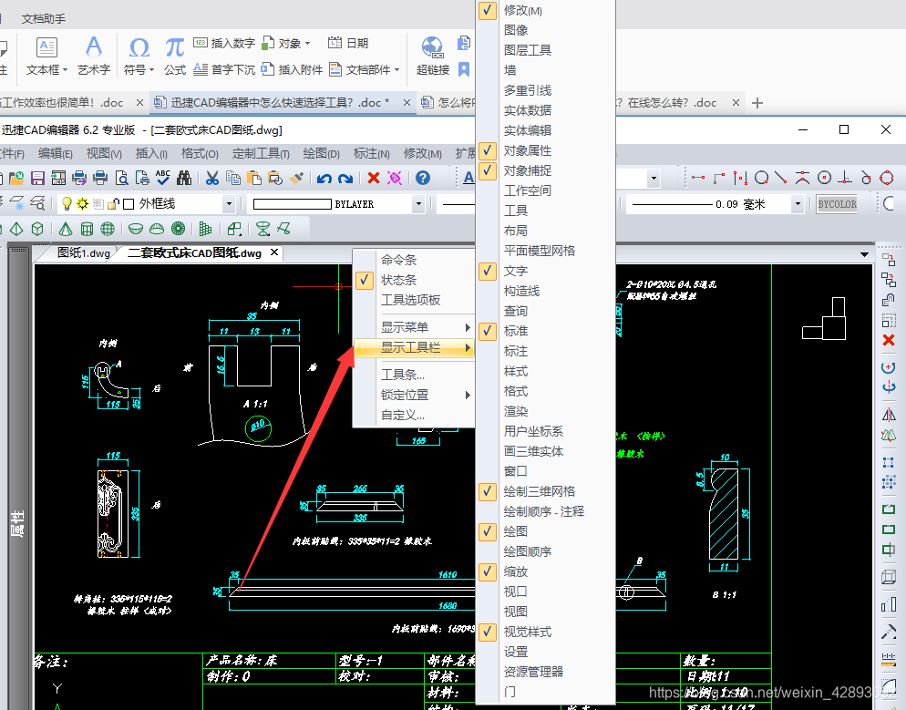Screen dimensions: 906x710
Task: Toggle the checked 状态条 status bar entry
Action: point(414,280)
